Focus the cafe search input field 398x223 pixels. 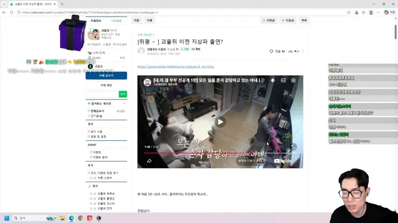coord(102,94)
